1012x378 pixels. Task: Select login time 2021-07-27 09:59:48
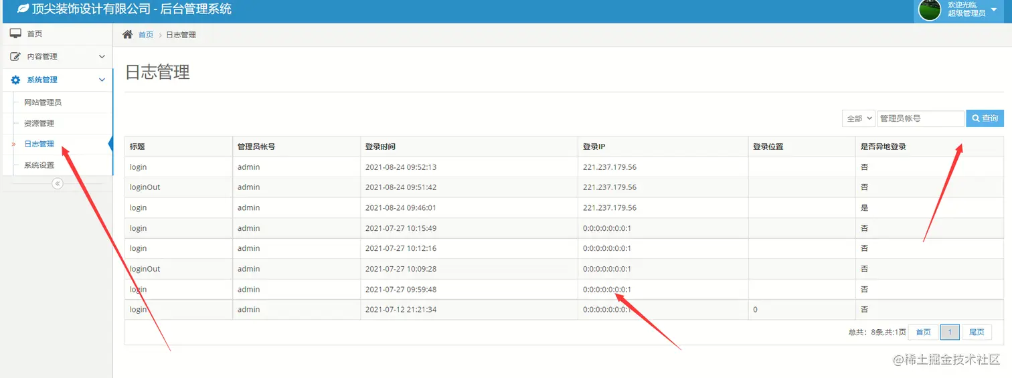(401, 290)
